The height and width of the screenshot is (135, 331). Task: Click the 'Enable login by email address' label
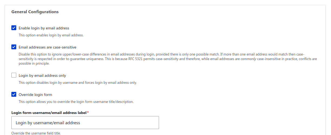click(x=44, y=28)
